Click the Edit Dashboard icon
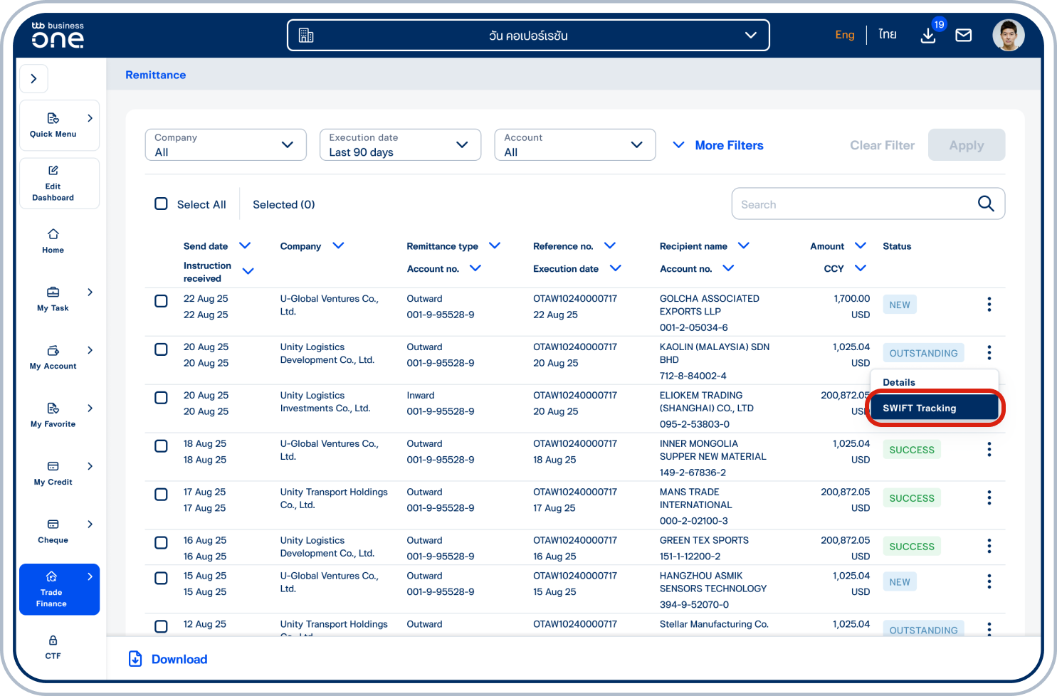This screenshot has width=1057, height=696. coord(53,171)
